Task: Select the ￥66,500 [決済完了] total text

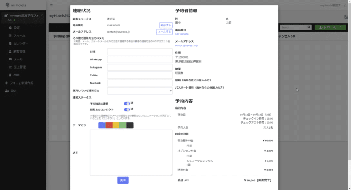Action: [258, 180]
